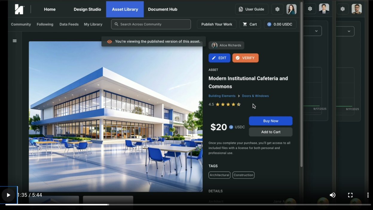
Task: Select the Construction tag
Action: (243, 175)
